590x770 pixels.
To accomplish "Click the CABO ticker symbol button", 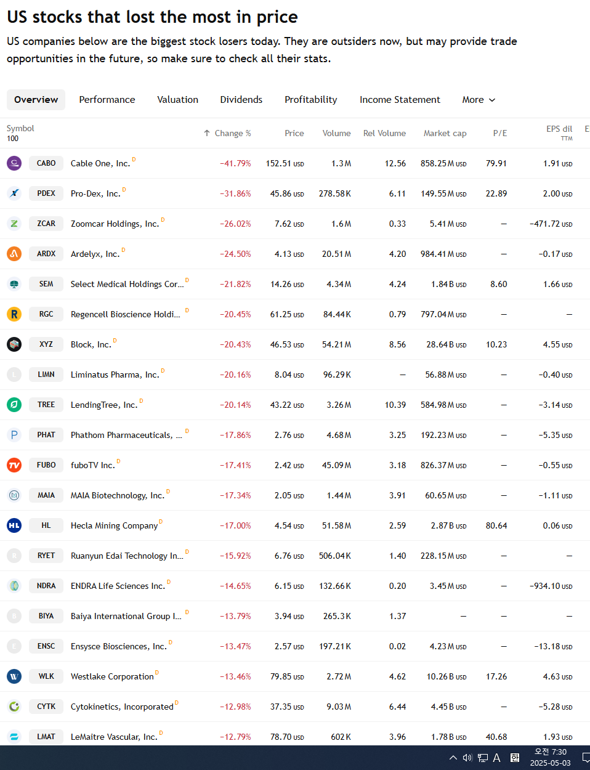I will click(x=46, y=163).
